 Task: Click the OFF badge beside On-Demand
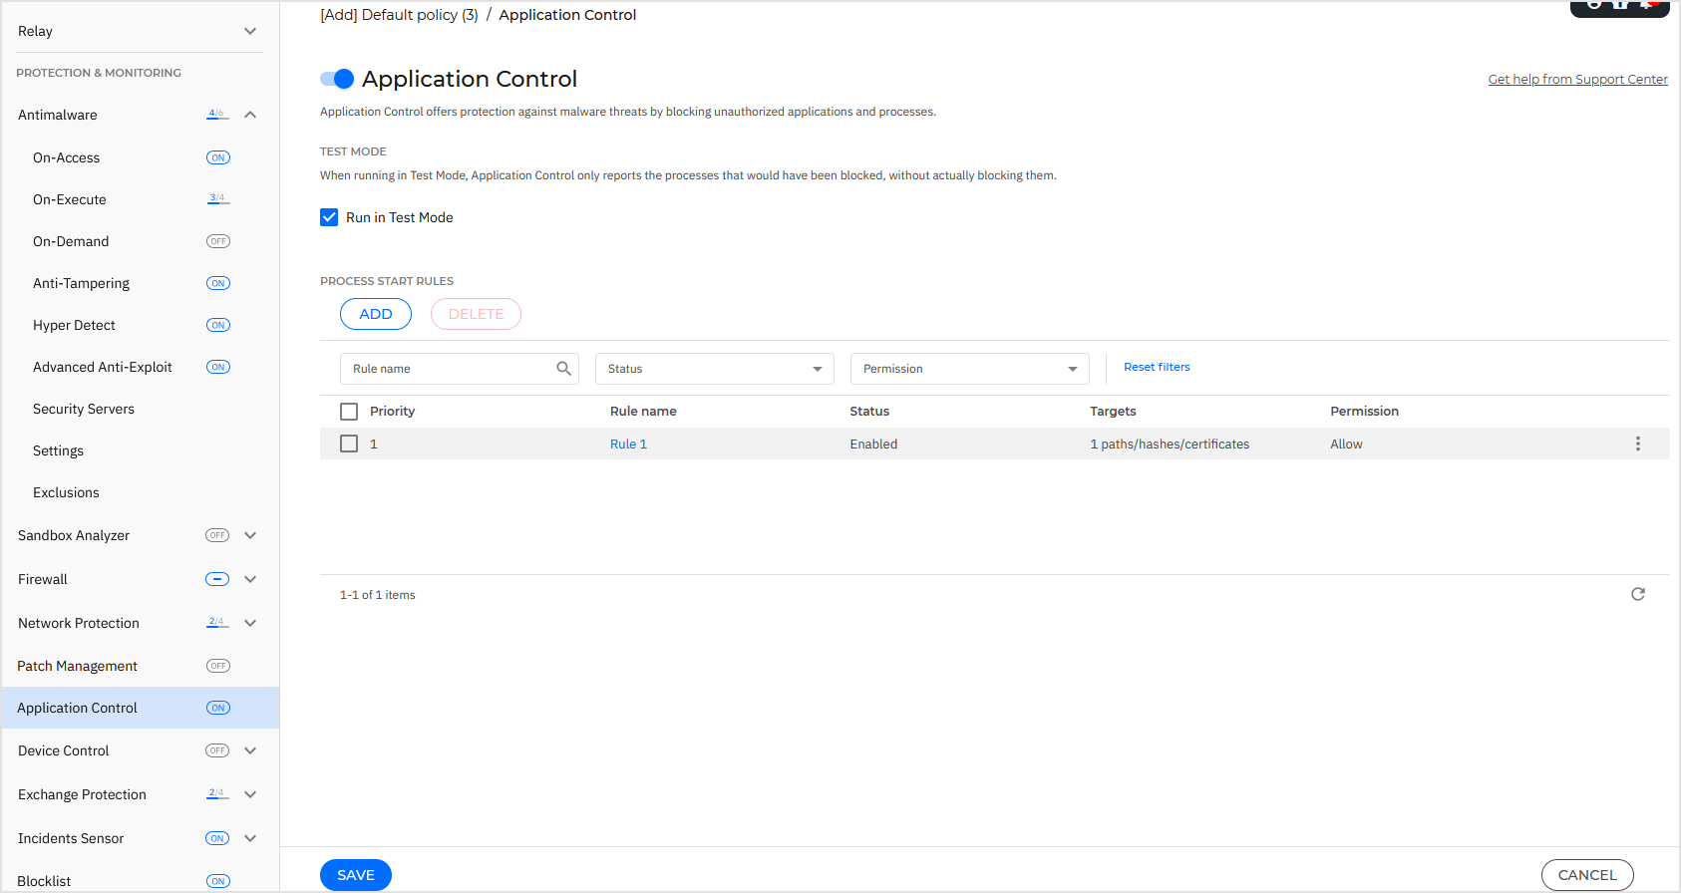(x=218, y=241)
